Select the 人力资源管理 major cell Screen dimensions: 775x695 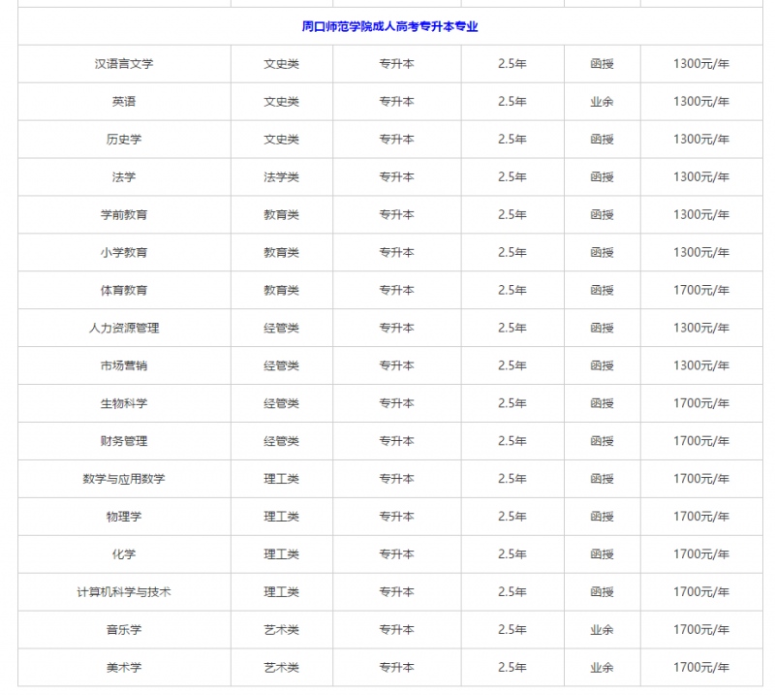[124, 328]
